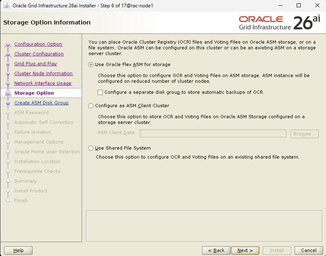Image resolution: width=326 pixels, height=256 pixels.
Task: Open the Cluster Node Information step
Action: pos(43,73)
